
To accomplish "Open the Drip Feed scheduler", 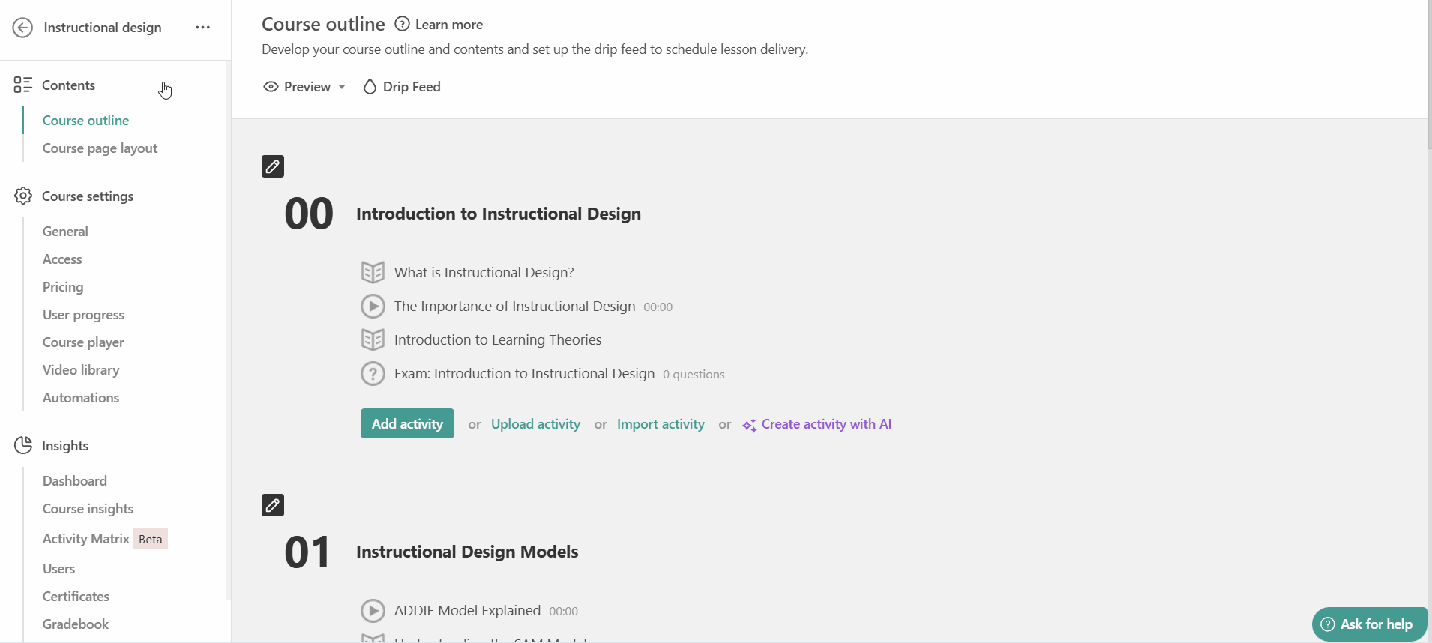I will (402, 87).
